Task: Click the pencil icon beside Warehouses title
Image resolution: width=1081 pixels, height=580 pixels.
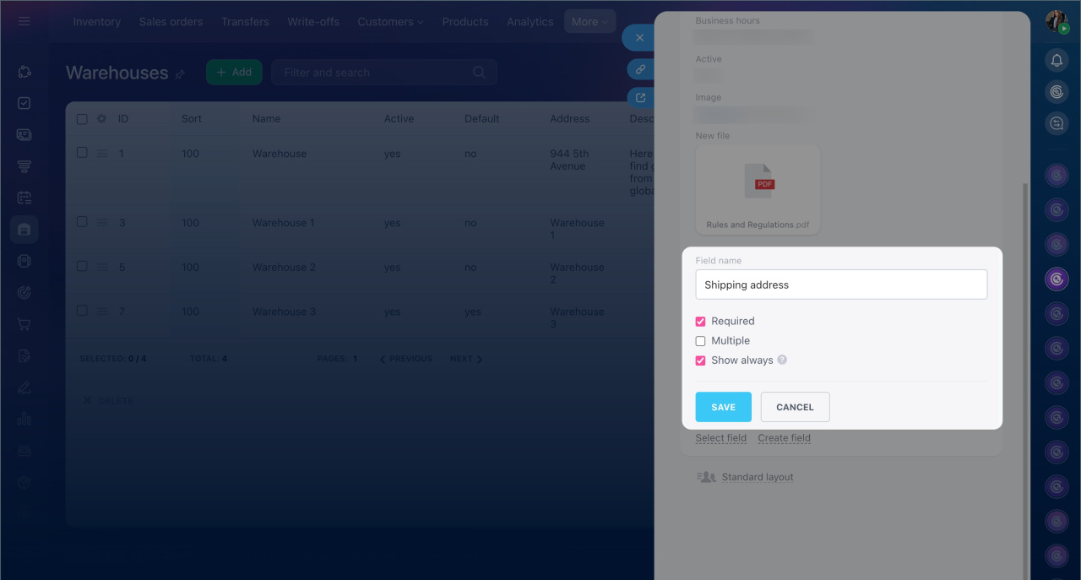Action: [180, 74]
